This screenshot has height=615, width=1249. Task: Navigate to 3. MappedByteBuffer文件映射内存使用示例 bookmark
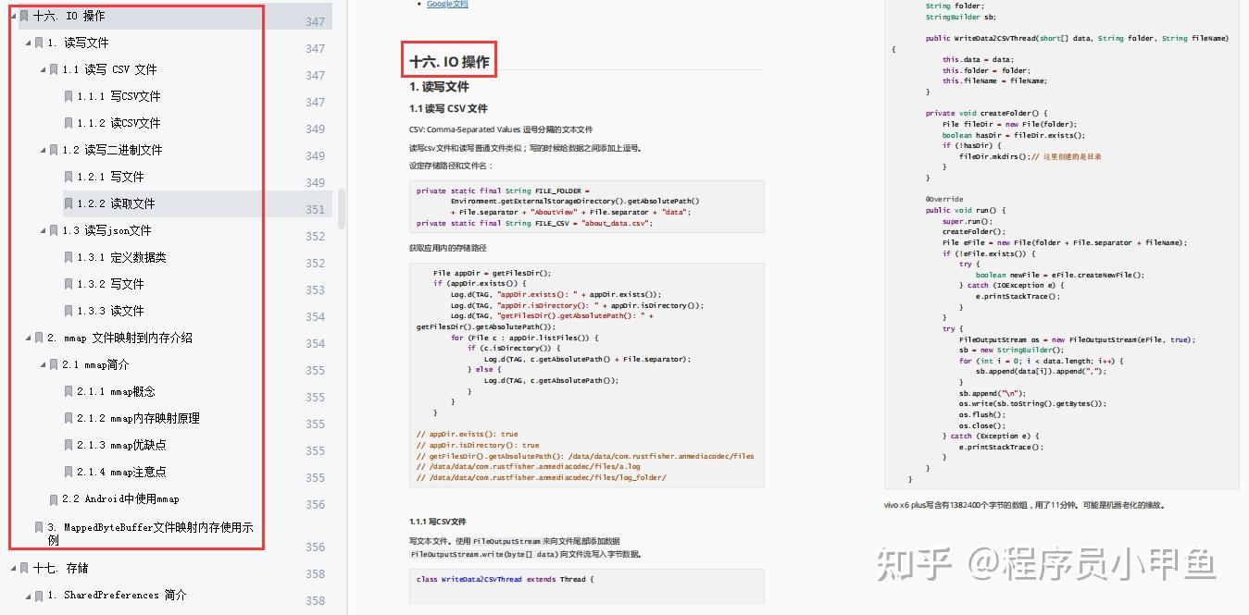(x=150, y=534)
